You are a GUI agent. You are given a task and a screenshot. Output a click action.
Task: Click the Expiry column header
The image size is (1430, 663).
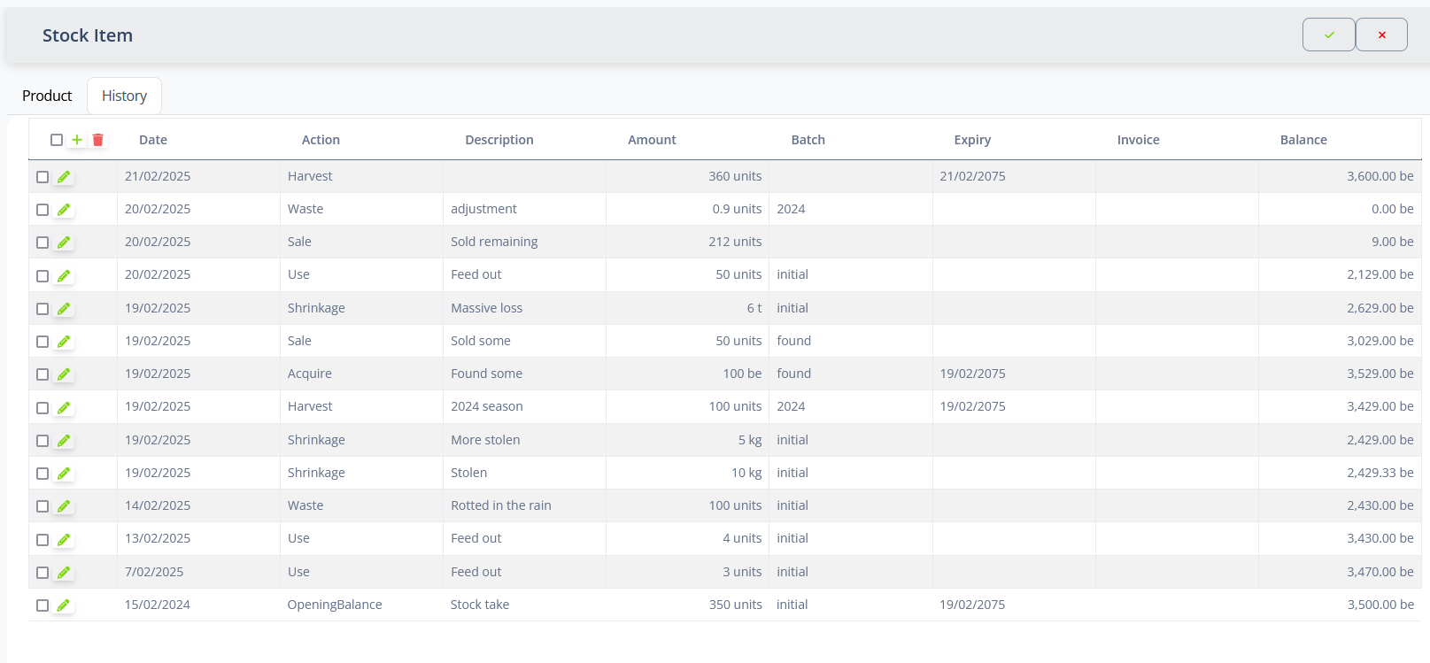(972, 140)
